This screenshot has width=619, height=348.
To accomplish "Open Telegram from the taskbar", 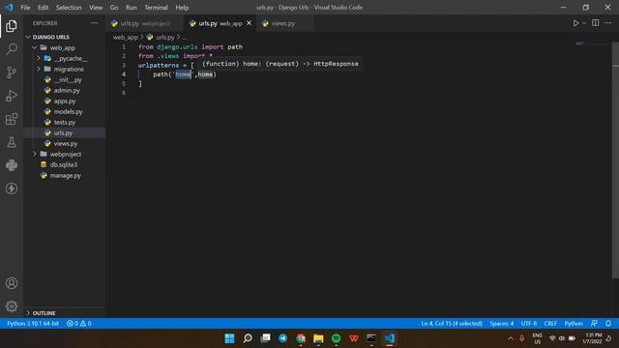I will (x=283, y=338).
